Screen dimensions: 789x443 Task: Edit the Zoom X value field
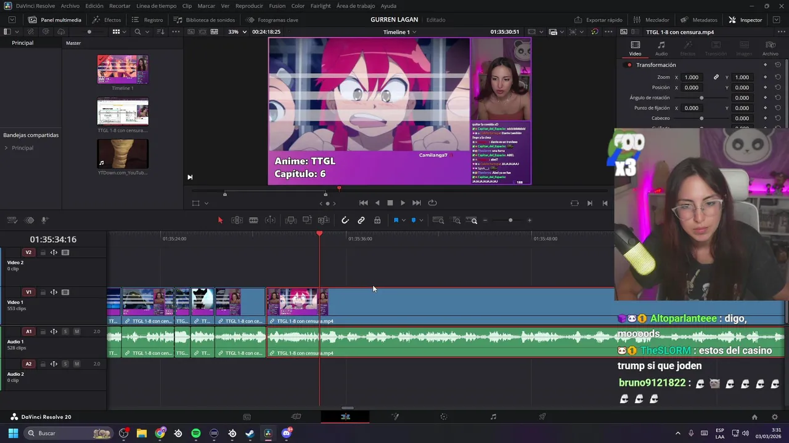pyautogui.click(x=692, y=77)
